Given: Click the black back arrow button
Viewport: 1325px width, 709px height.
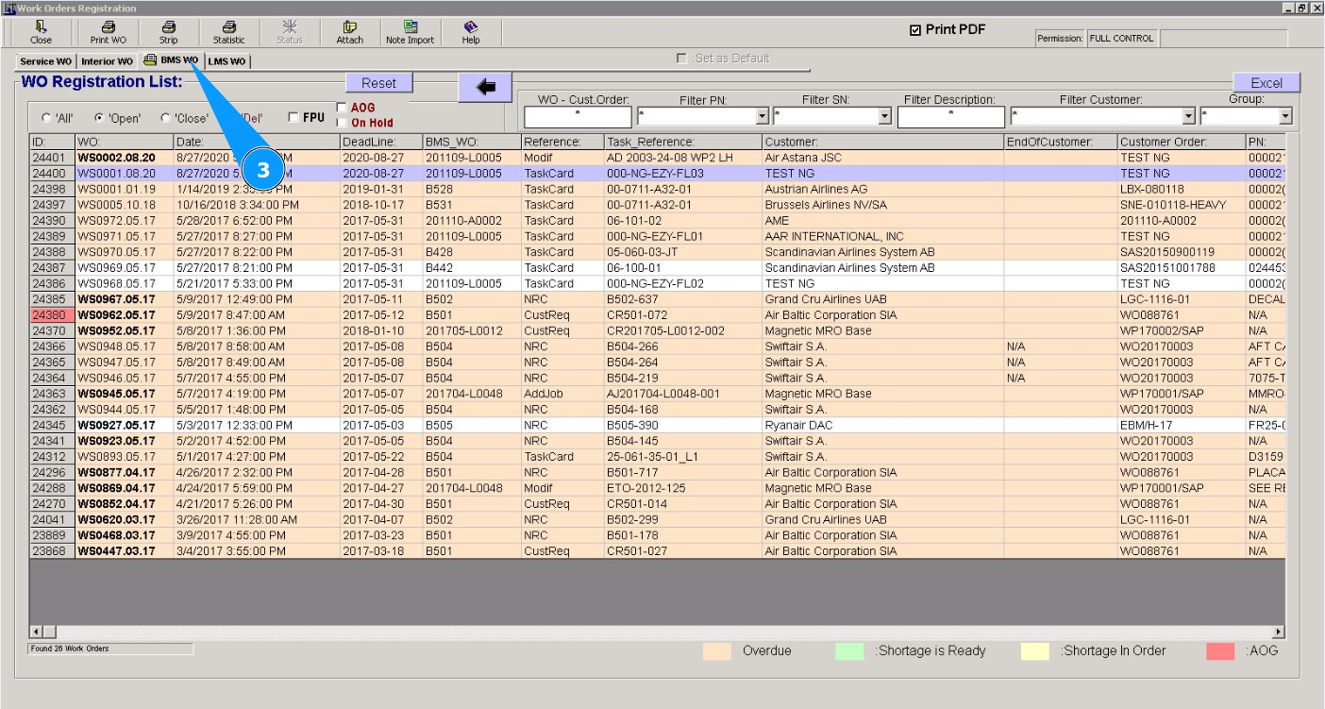Looking at the screenshot, I should (485, 87).
